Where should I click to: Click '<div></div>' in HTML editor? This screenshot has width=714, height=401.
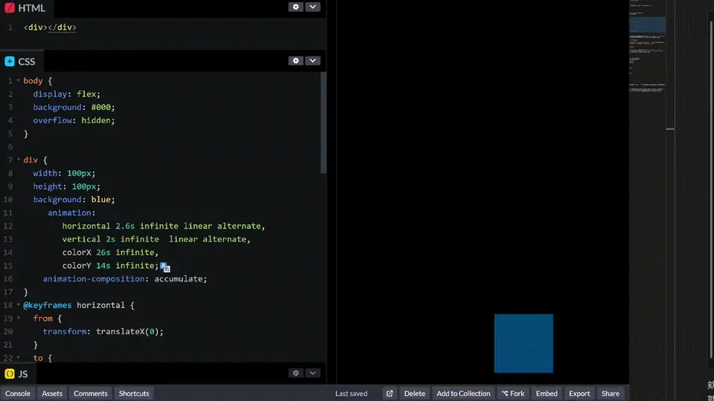50,27
